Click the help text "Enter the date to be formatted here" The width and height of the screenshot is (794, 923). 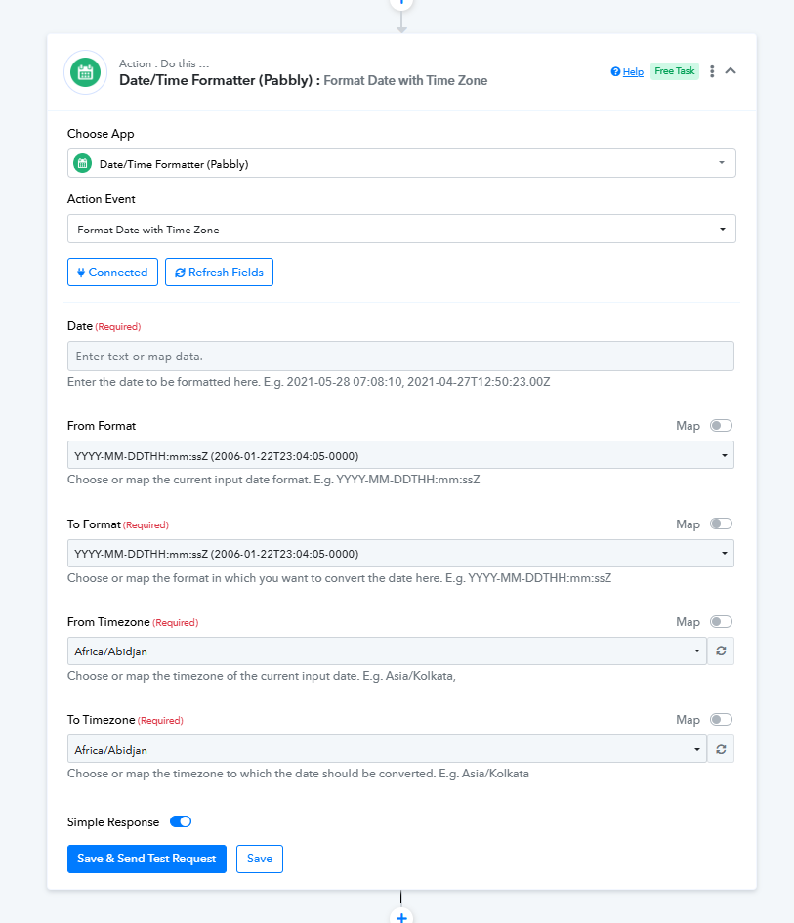point(164,382)
